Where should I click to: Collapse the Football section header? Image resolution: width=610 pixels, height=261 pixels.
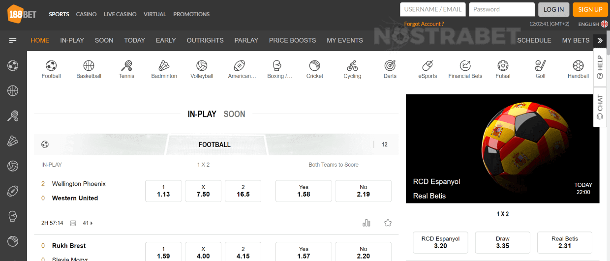tap(216, 145)
